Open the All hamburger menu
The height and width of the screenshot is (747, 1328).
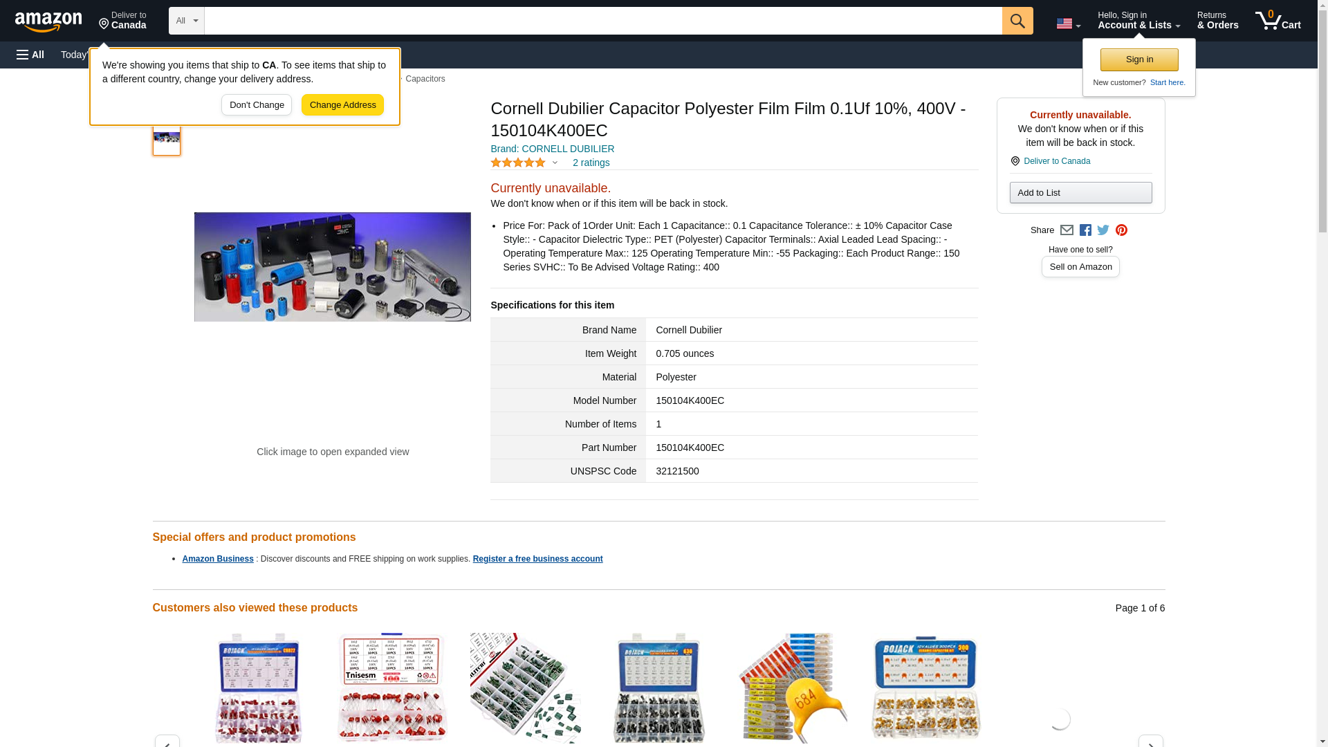tap(30, 55)
